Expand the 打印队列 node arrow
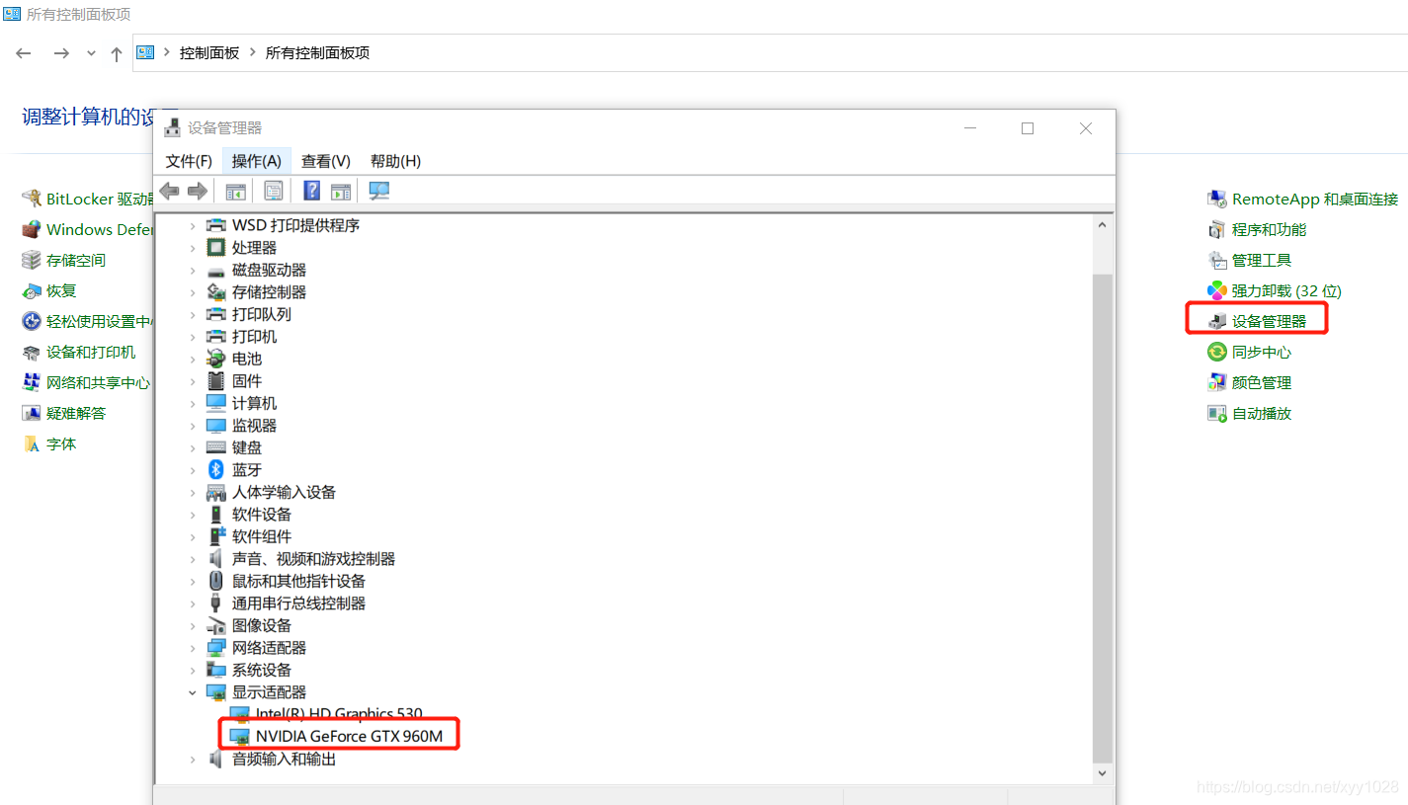This screenshot has height=805, width=1408. [x=193, y=315]
